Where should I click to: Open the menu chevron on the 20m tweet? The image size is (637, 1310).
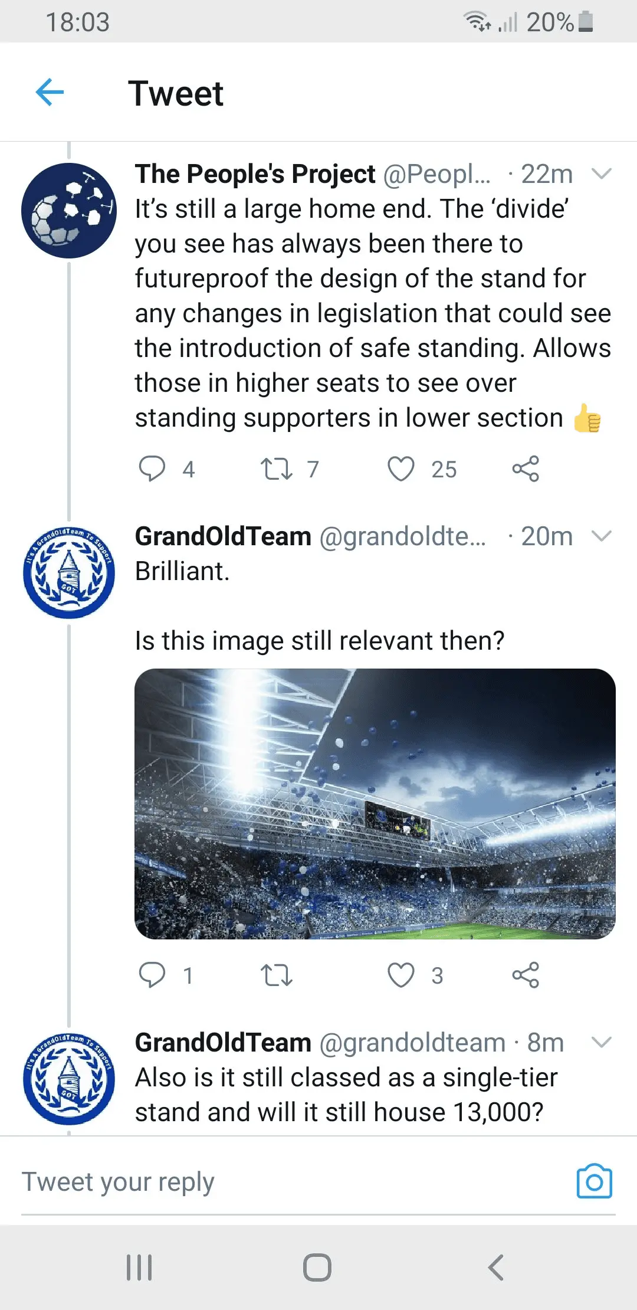[601, 536]
